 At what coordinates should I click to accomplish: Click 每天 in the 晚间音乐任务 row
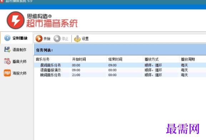pos(185,75)
